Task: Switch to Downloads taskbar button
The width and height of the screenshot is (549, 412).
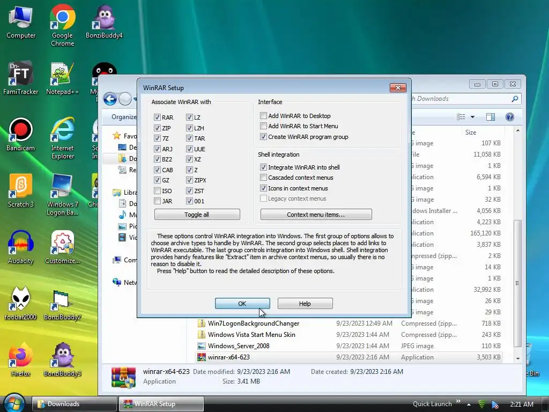Action: pyautogui.click(x=74, y=404)
